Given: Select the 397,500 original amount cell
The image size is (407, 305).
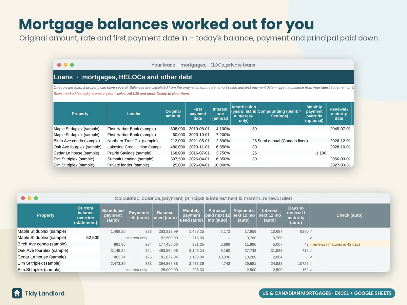Looking at the screenshot, I should coord(173,159).
